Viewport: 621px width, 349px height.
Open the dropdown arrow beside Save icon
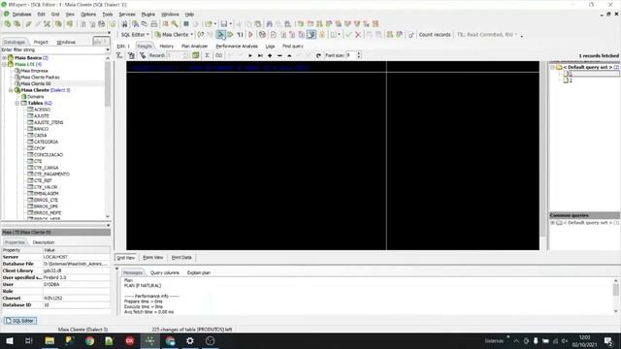pyautogui.click(x=231, y=23)
